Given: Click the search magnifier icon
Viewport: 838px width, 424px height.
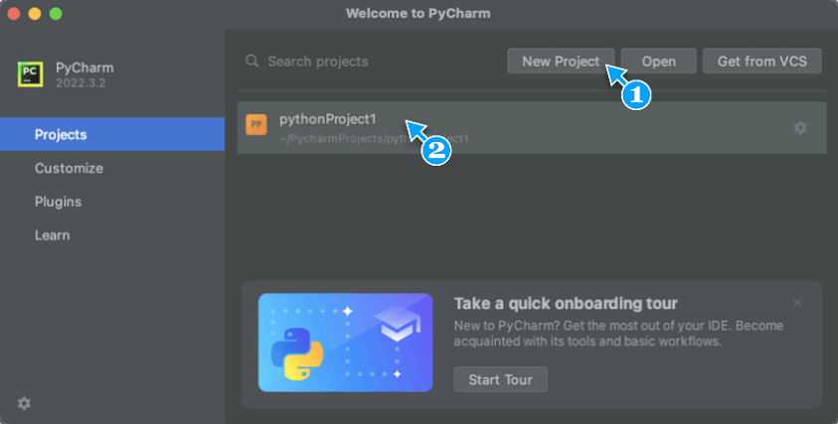Looking at the screenshot, I should tap(251, 61).
